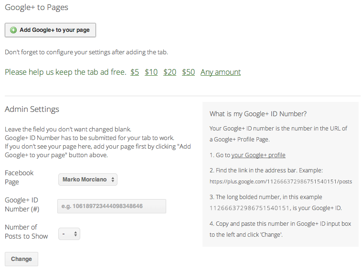362x271 pixels.
Task: Donate via the $5 link
Action: 135,72
